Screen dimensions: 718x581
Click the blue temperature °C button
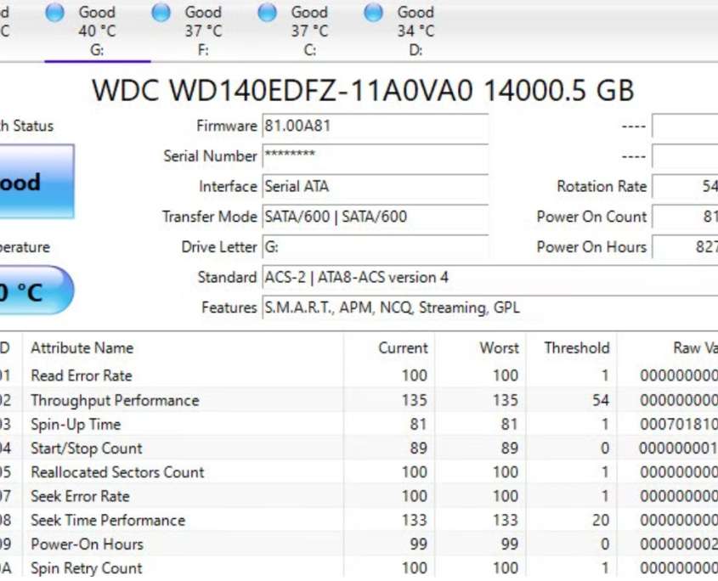(x=37, y=290)
